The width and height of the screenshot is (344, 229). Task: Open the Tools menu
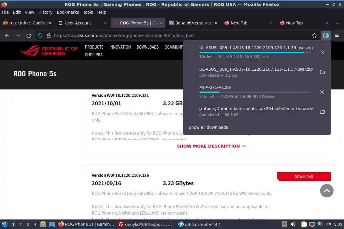pyautogui.click(x=88, y=12)
